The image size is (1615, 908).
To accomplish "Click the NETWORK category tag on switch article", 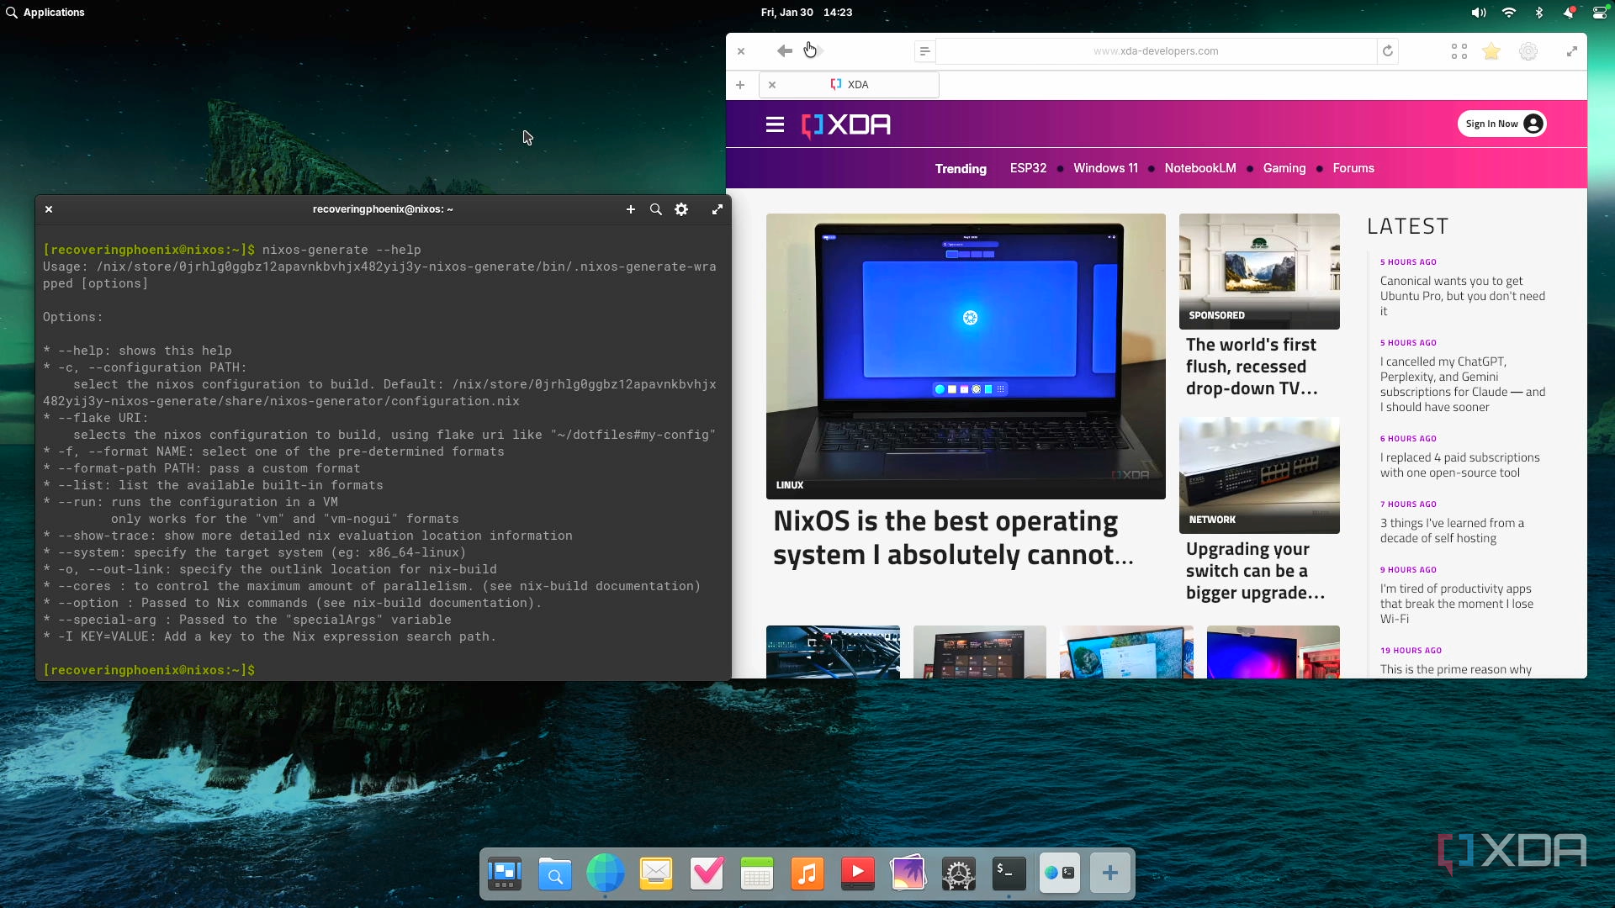I will [x=1212, y=520].
